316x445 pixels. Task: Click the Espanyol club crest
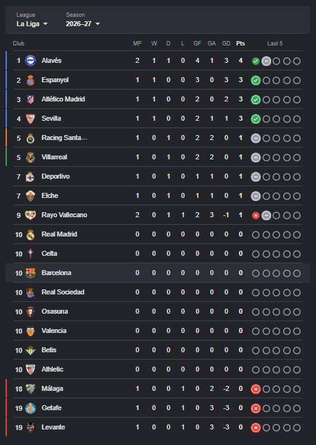coord(30,80)
